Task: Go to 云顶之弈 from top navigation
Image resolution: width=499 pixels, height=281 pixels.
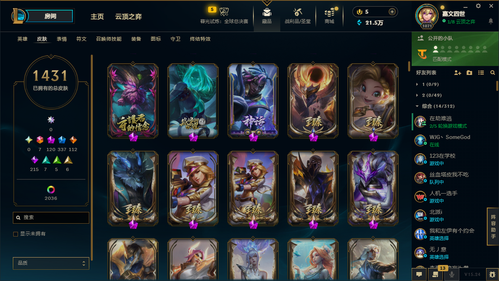Action: click(x=128, y=17)
